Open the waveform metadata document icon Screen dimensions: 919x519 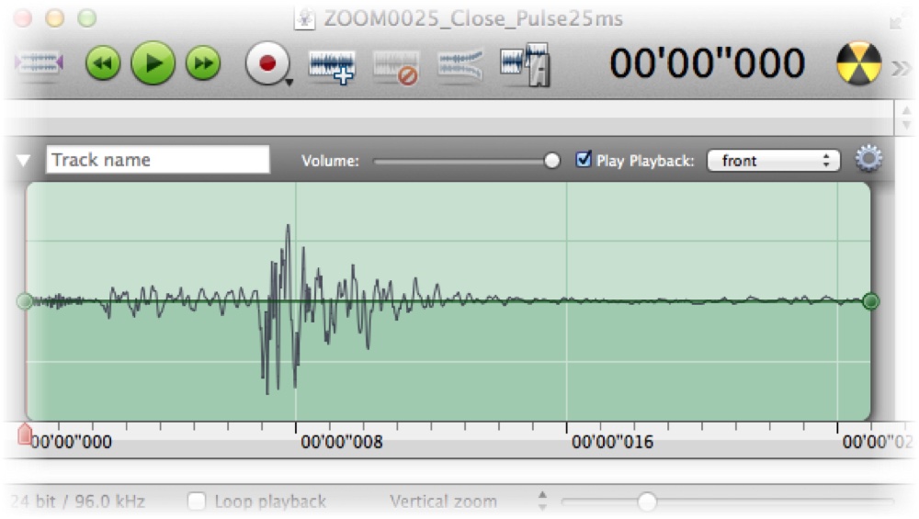pos(525,64)
